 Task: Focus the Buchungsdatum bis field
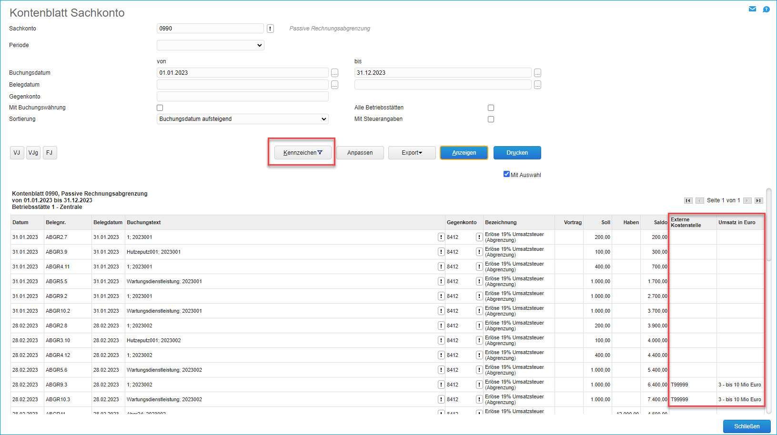[443, 73]
